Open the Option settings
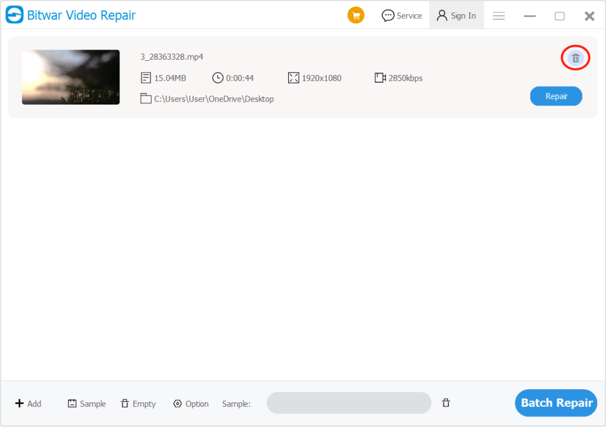This screenshot has height=427, width=606. (x=191, y=403)
